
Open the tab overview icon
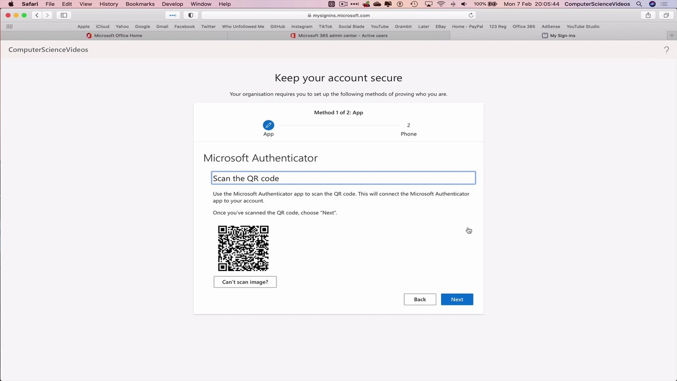pos(666,15)
